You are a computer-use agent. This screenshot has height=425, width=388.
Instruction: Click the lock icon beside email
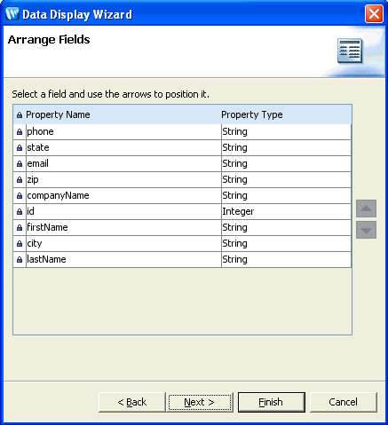click(x=20, y=164)
